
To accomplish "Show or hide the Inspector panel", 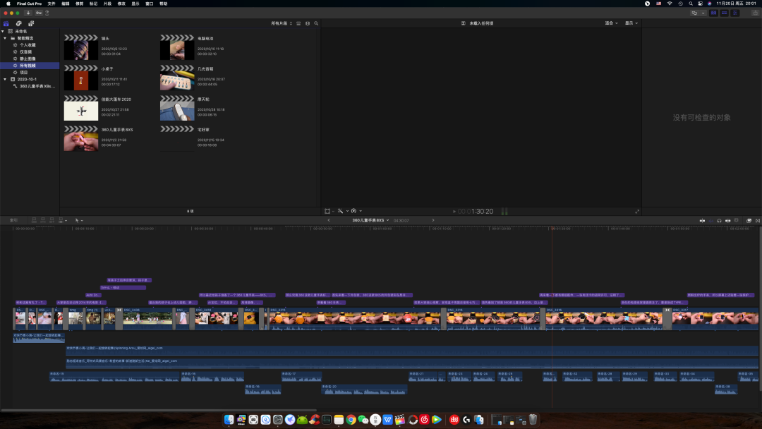I will point(734,13).
